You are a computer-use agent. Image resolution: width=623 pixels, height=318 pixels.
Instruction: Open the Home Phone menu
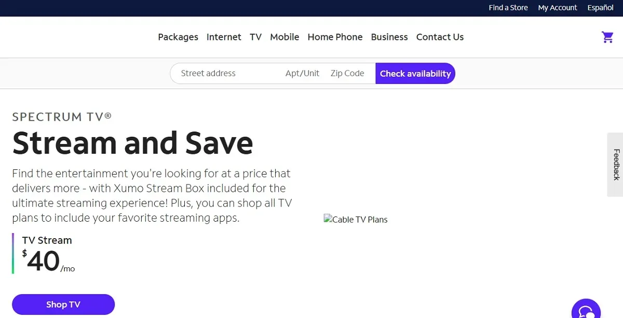pyautogui.click(x=335, y=37)
